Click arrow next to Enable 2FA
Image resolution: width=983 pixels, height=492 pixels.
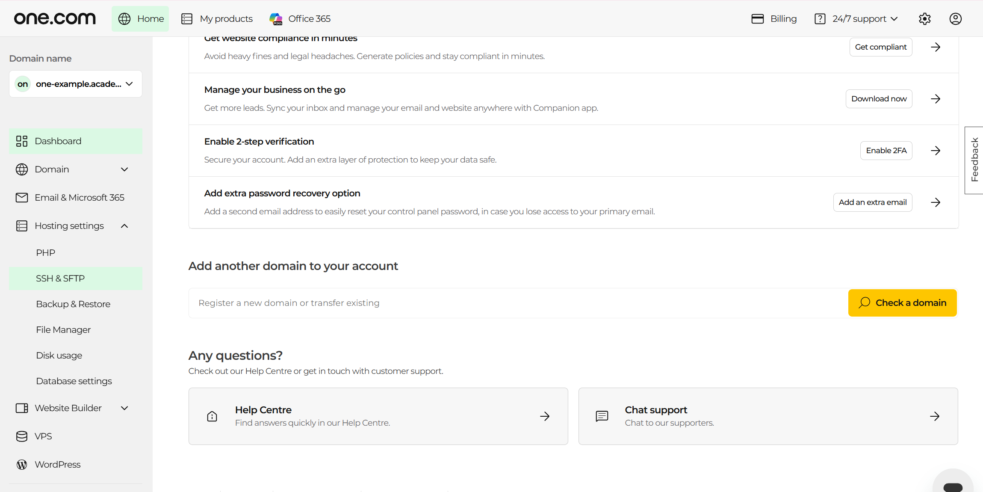point(936,151)
